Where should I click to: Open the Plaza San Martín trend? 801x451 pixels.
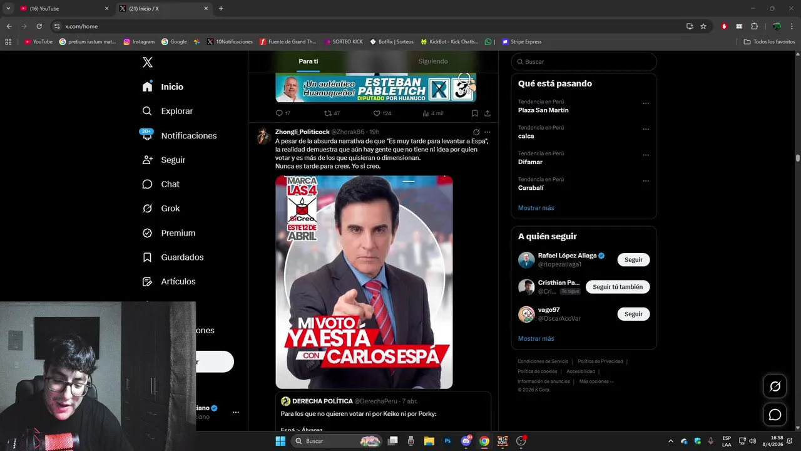[543, 110]
